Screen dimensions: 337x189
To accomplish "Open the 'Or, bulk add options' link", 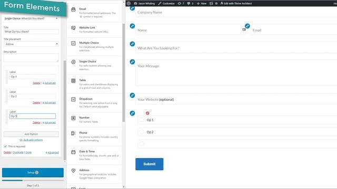I will (x=31, y=140).
